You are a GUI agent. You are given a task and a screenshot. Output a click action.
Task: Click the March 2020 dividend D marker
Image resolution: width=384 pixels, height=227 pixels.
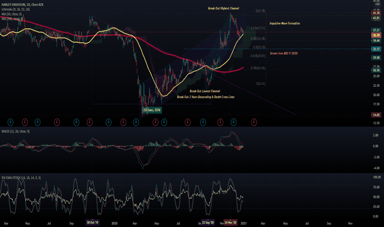tap(136, 122)
